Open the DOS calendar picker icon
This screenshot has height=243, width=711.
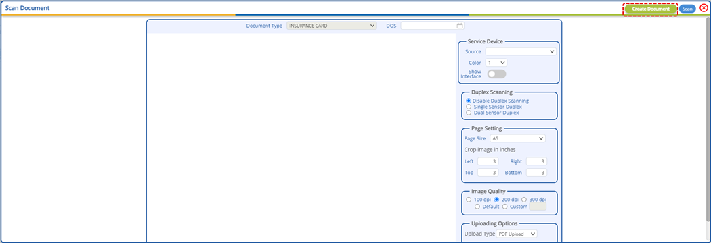click(460, 26)
